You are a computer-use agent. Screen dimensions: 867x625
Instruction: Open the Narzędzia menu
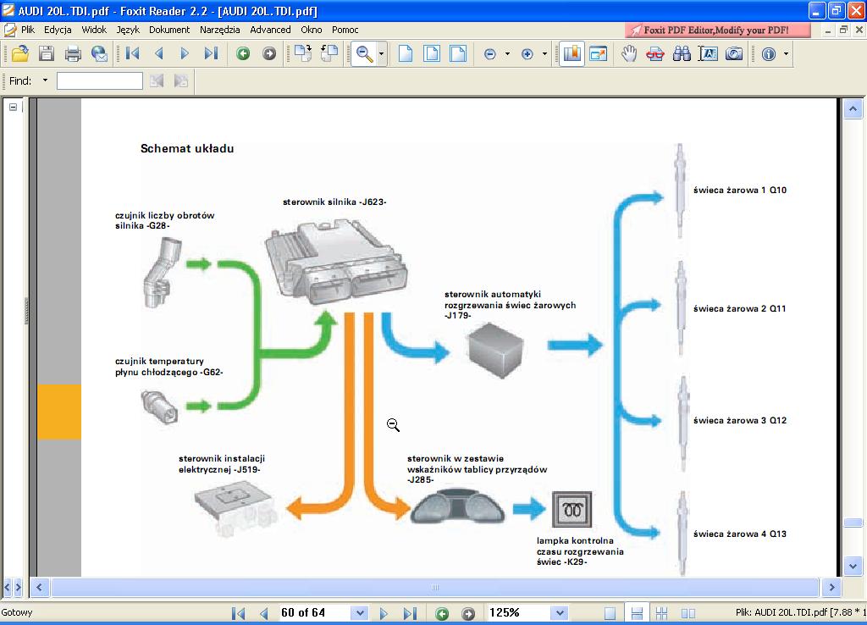(222, 30)
